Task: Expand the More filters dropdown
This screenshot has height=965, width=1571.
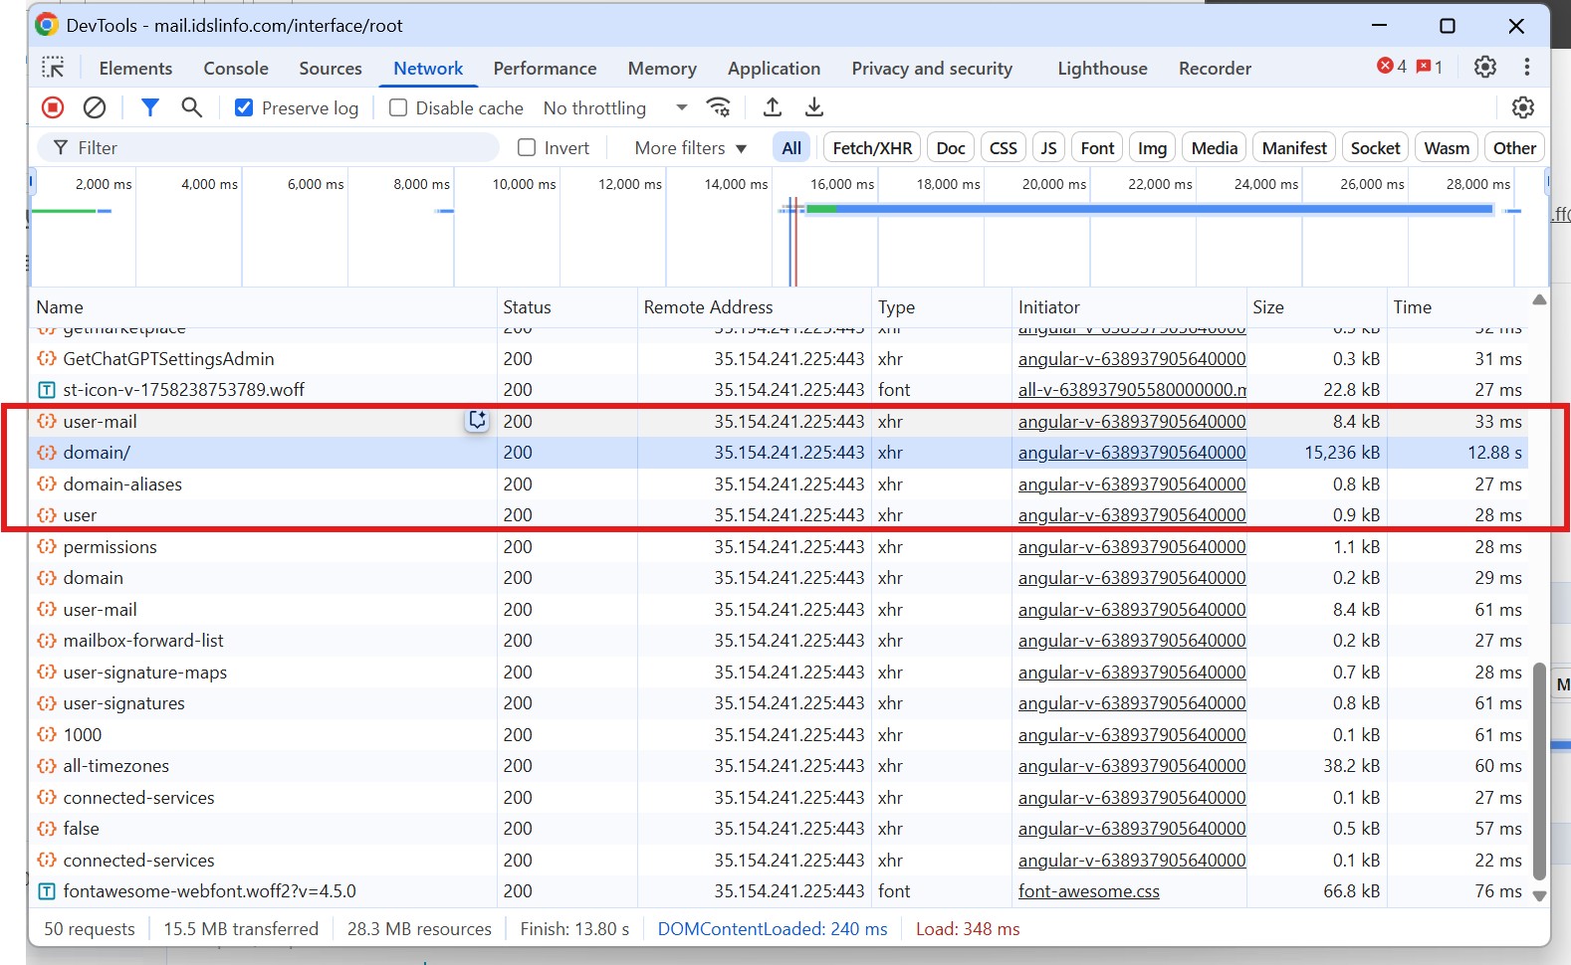Action: pos(690,148)
